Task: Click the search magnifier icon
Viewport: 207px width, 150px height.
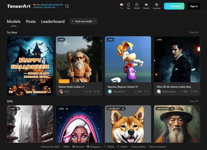Action: tap(67, 6)
